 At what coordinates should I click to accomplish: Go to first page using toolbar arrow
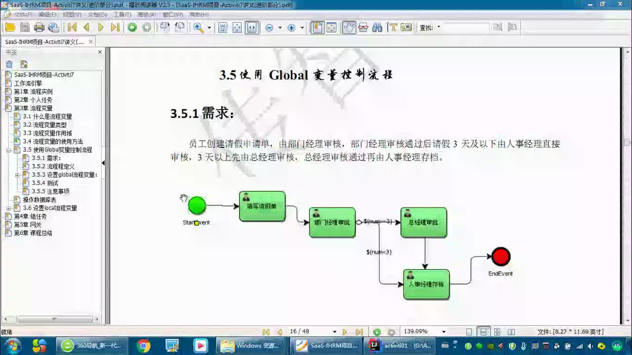(x=72, y=28)
